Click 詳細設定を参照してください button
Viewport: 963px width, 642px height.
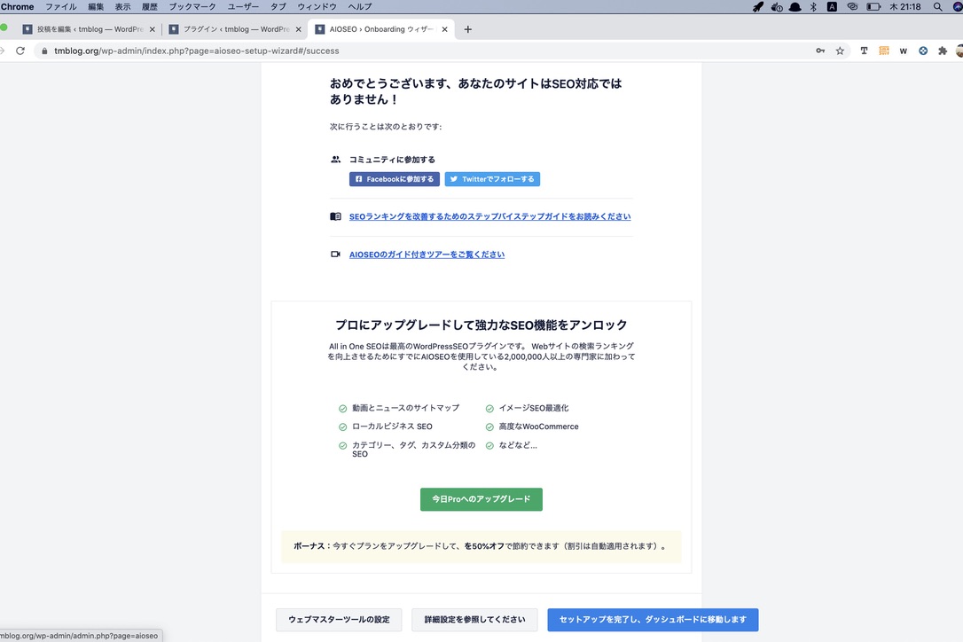(x=474, y=620)
